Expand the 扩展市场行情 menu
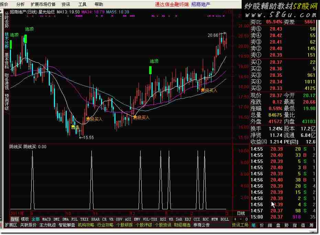Viewport: 320px width, 235px height. click(43, 4)
